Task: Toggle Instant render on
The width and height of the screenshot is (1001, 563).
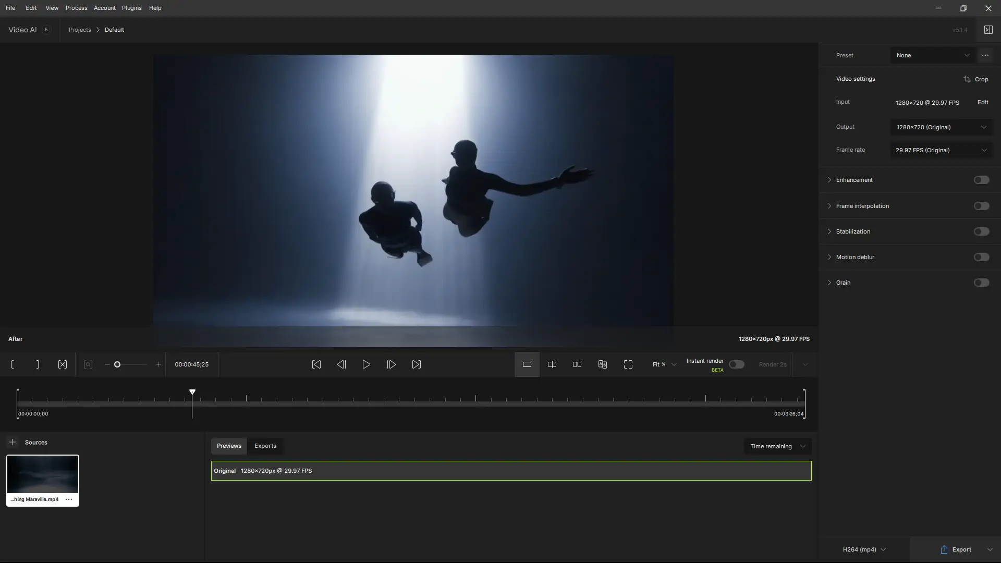Action: pos(736,364)
